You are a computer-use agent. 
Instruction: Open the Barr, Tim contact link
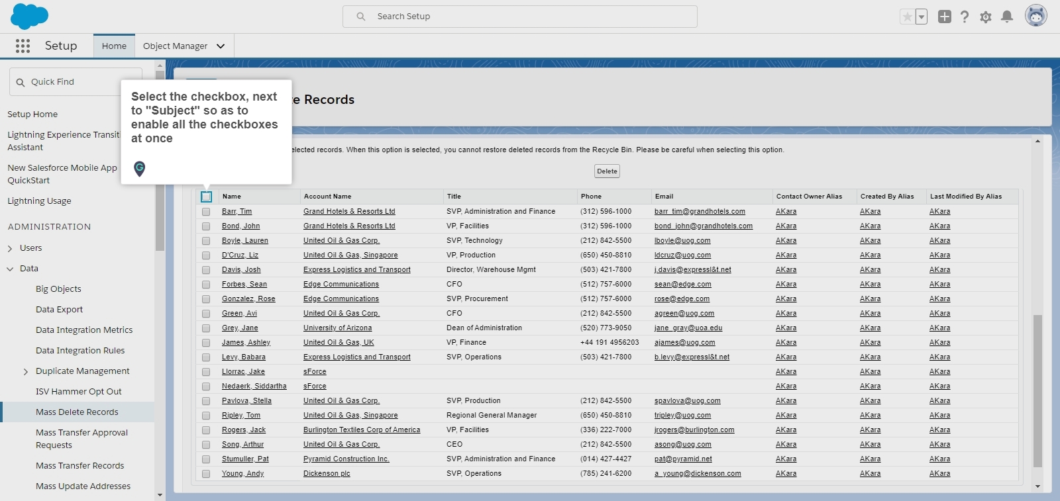[237, 212]
